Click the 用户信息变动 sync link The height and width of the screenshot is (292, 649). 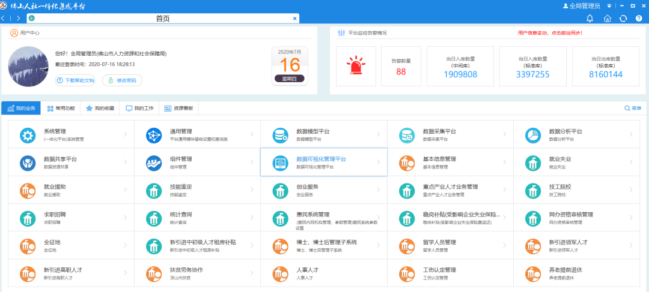click(550, 33)
